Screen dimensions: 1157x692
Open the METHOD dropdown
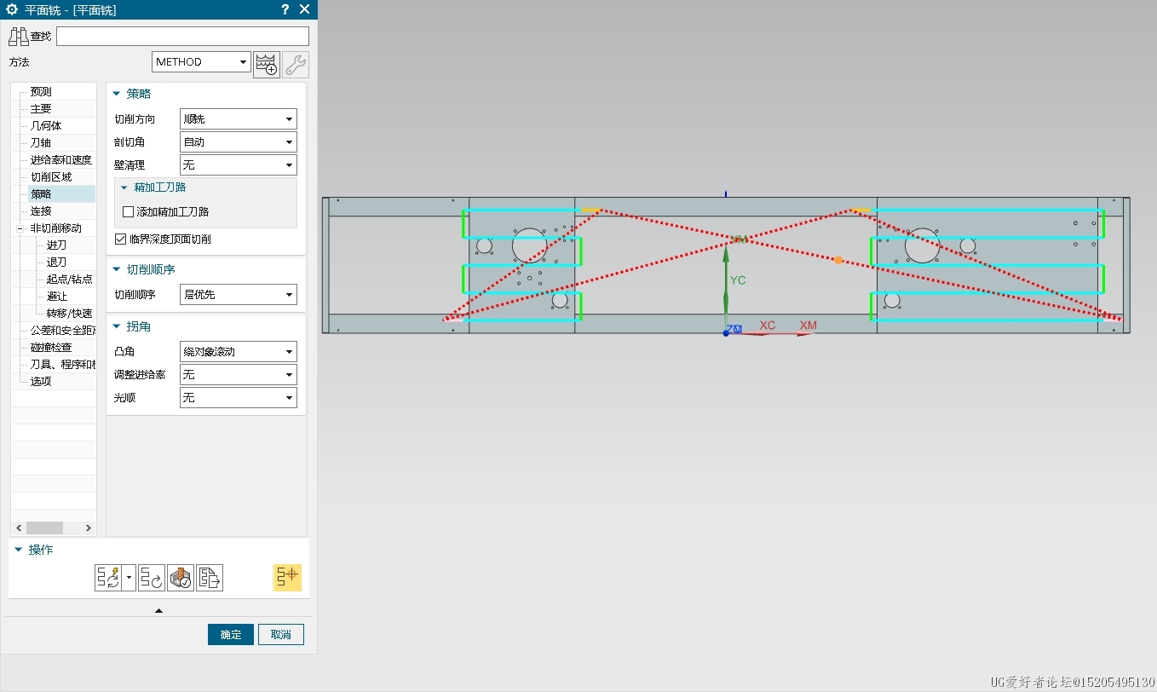tap(202, 62)
